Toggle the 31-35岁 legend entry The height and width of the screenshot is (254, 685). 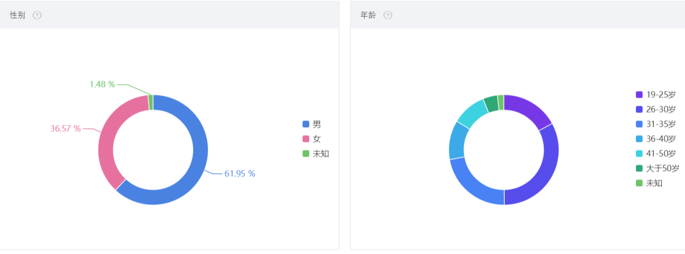[656, 124]
